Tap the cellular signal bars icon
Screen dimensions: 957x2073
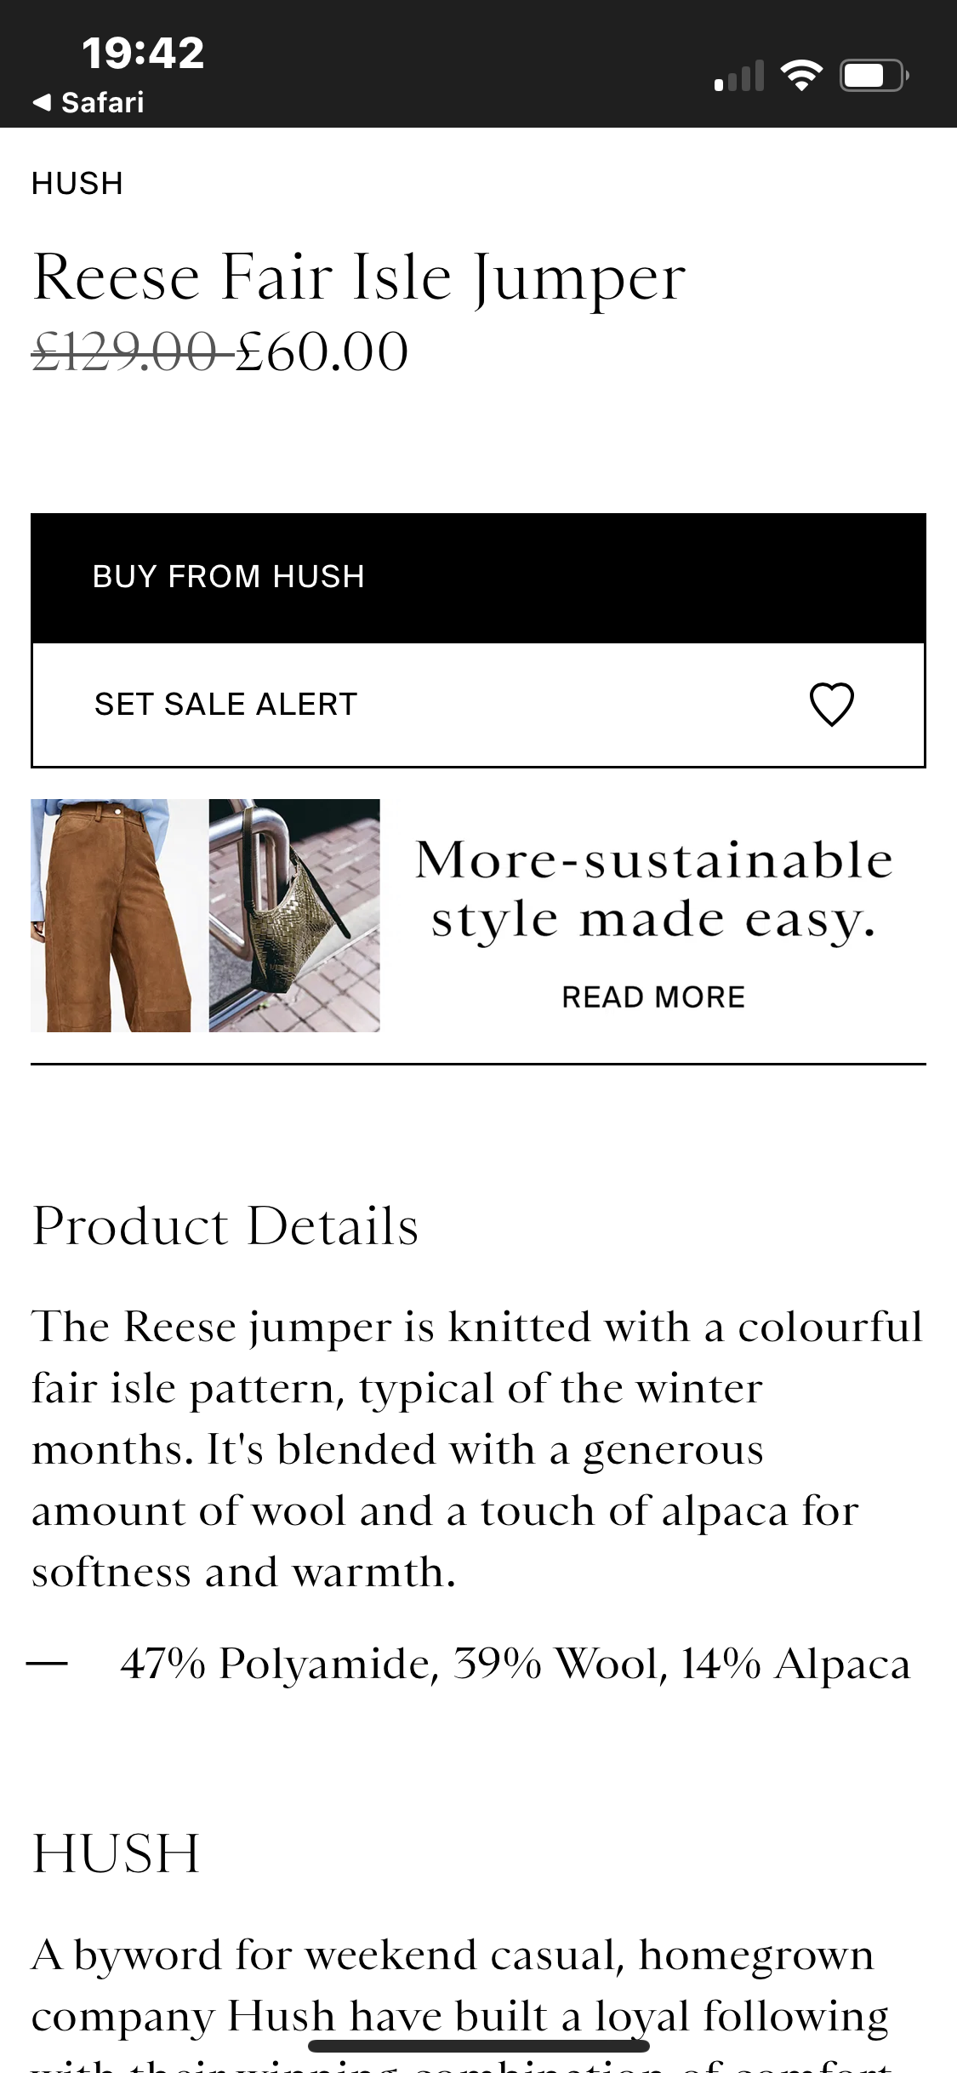[x=738, y=77]
